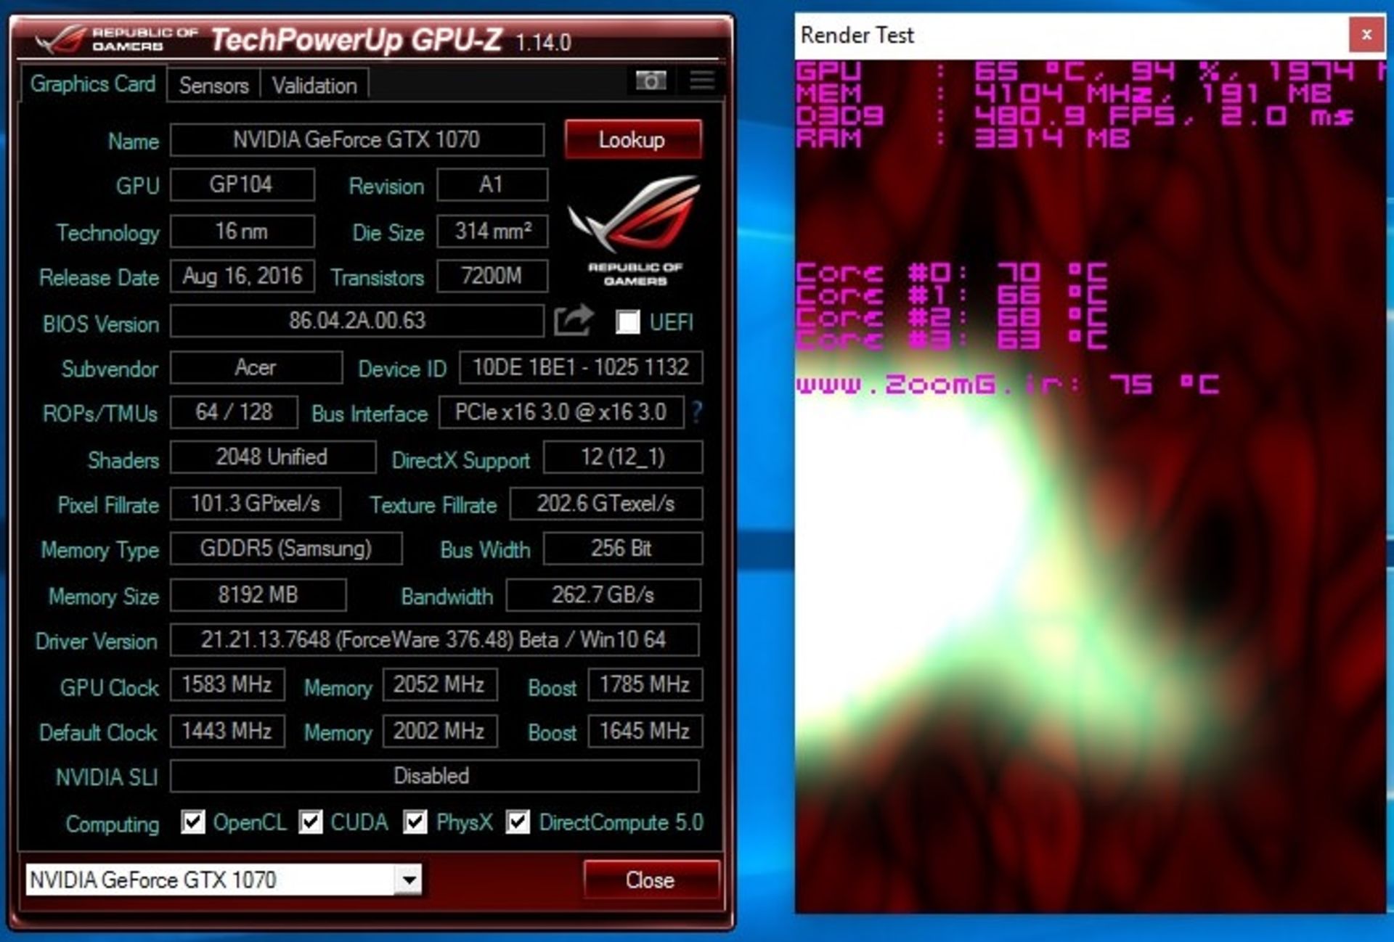The height and width of the screenshot is (942, 1394).
Task: Click the ROPs/TMUs 64 / 128 field
Action: (234, 412)
